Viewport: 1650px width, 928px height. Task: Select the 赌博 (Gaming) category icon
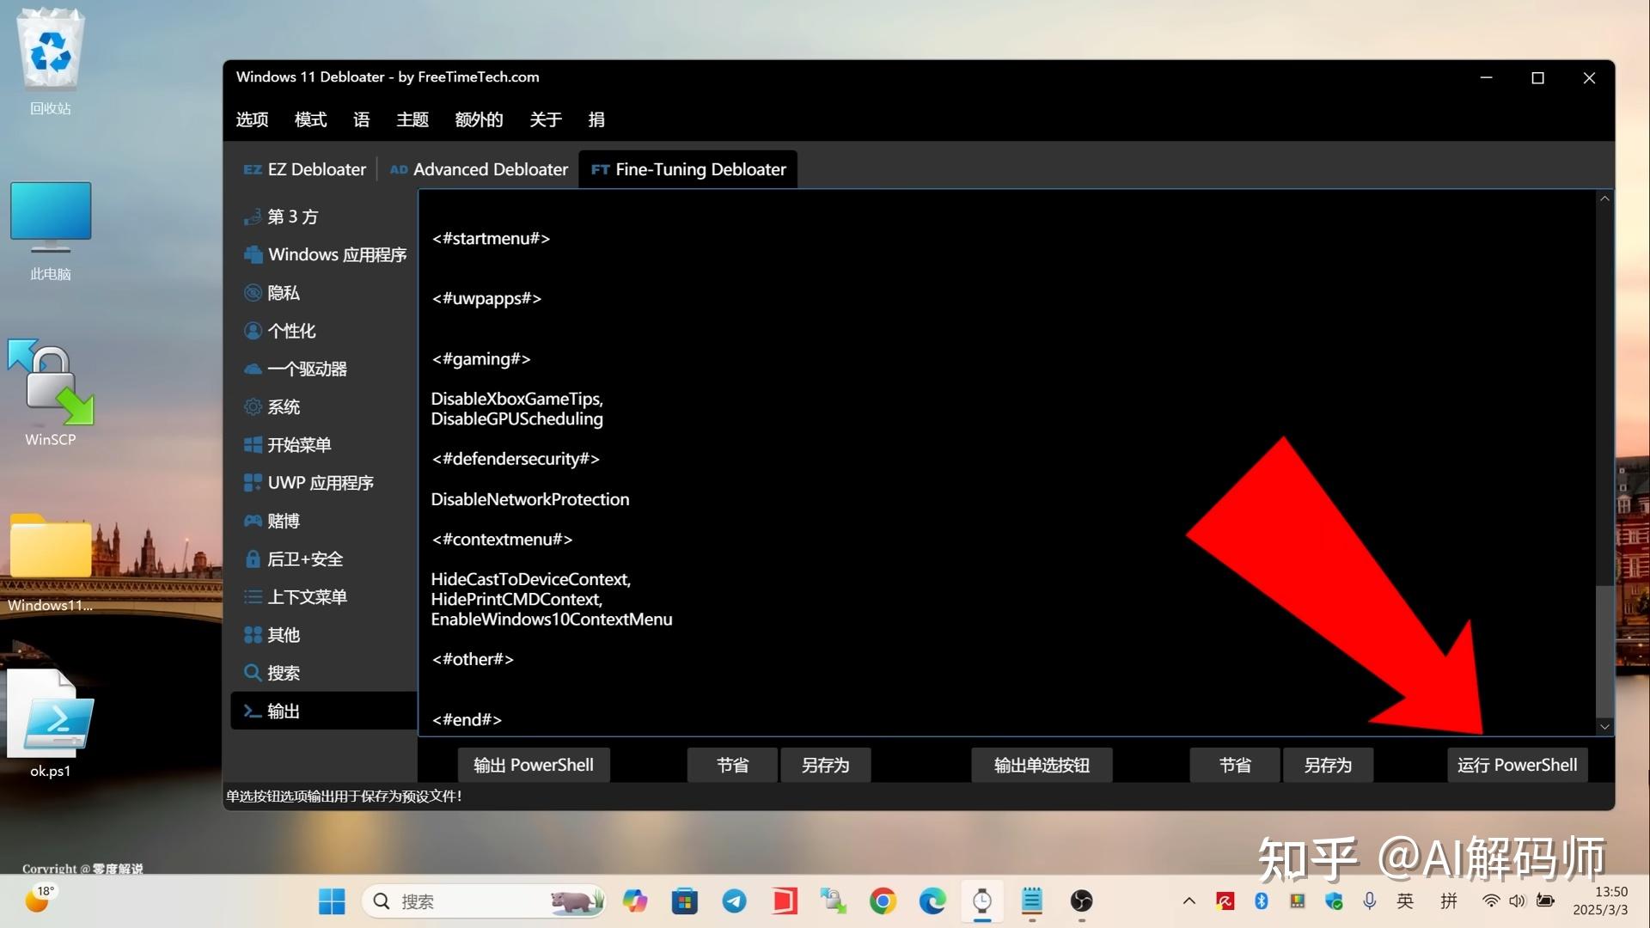253,521
